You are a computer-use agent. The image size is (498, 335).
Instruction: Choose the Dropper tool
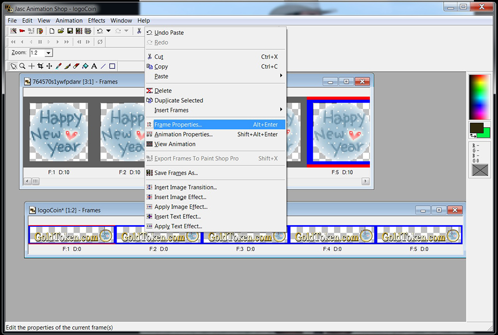coord(58,66)
